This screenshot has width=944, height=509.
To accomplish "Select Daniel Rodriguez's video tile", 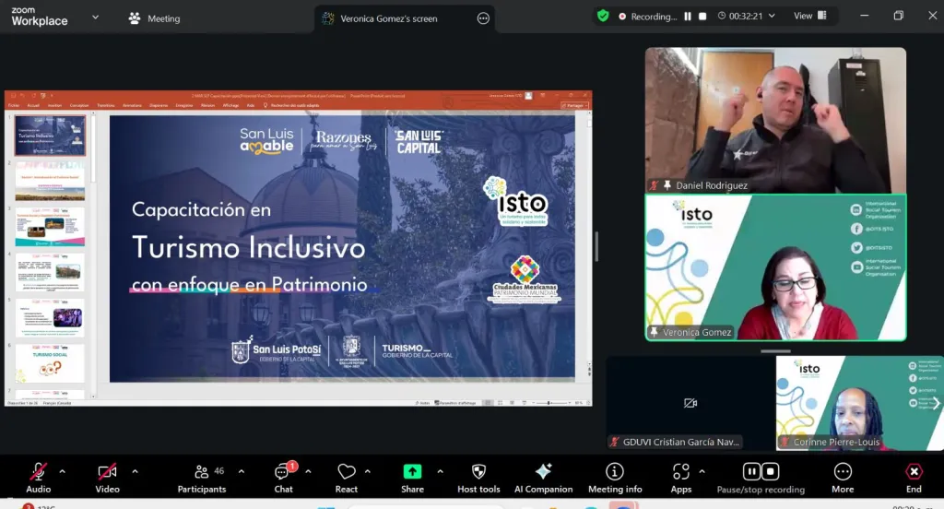I will 775,120.
